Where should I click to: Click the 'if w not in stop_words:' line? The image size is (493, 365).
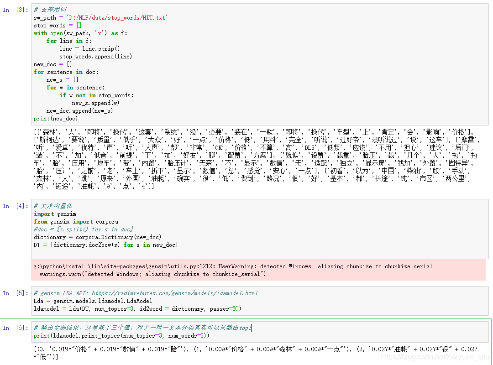(x=96, y=95)
